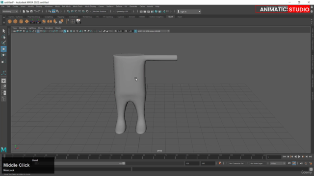Screen dimensions: 314x176
Task: Click the pause IPR render icon
Action: [x=168, y=11]
